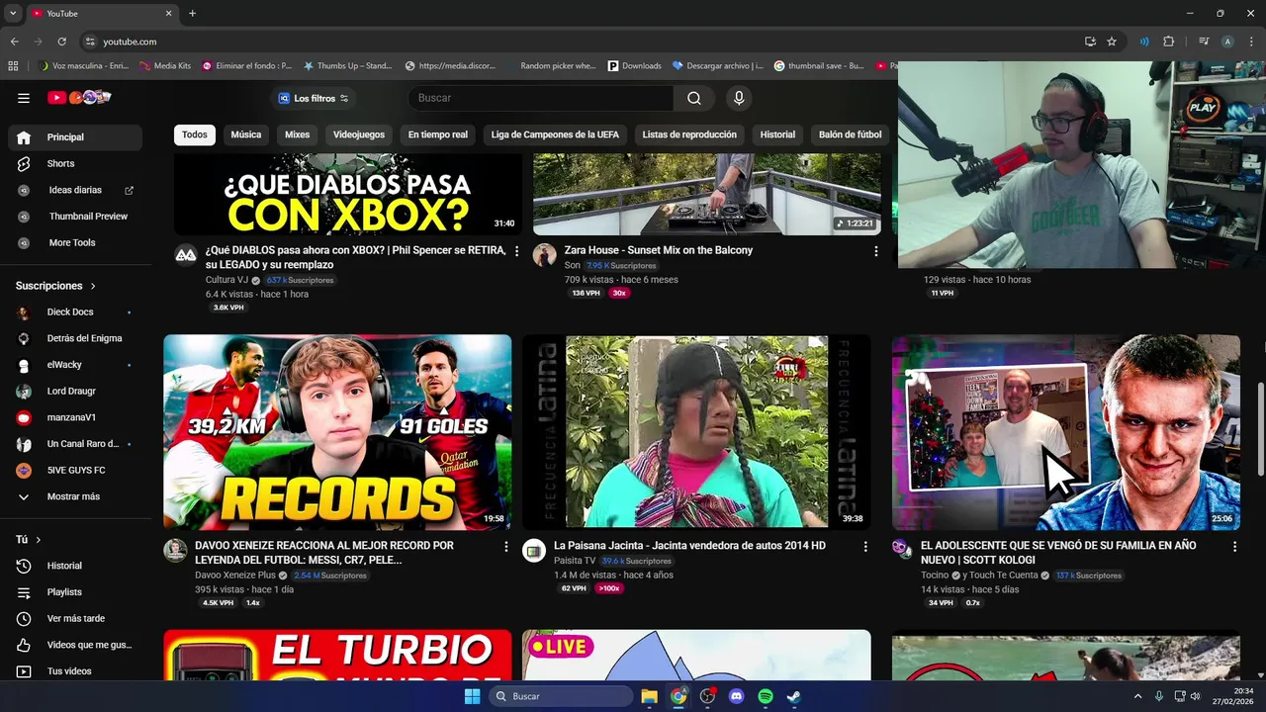Image resolution: width=1266 pixels, height=712 pixels.
Task: Open Playlists in the sidebar
Action: pyautogui.click(x=74, y=592)
